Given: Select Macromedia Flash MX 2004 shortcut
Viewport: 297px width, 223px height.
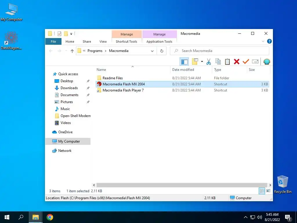Looking at the screenshot, I should coord(182,84).
